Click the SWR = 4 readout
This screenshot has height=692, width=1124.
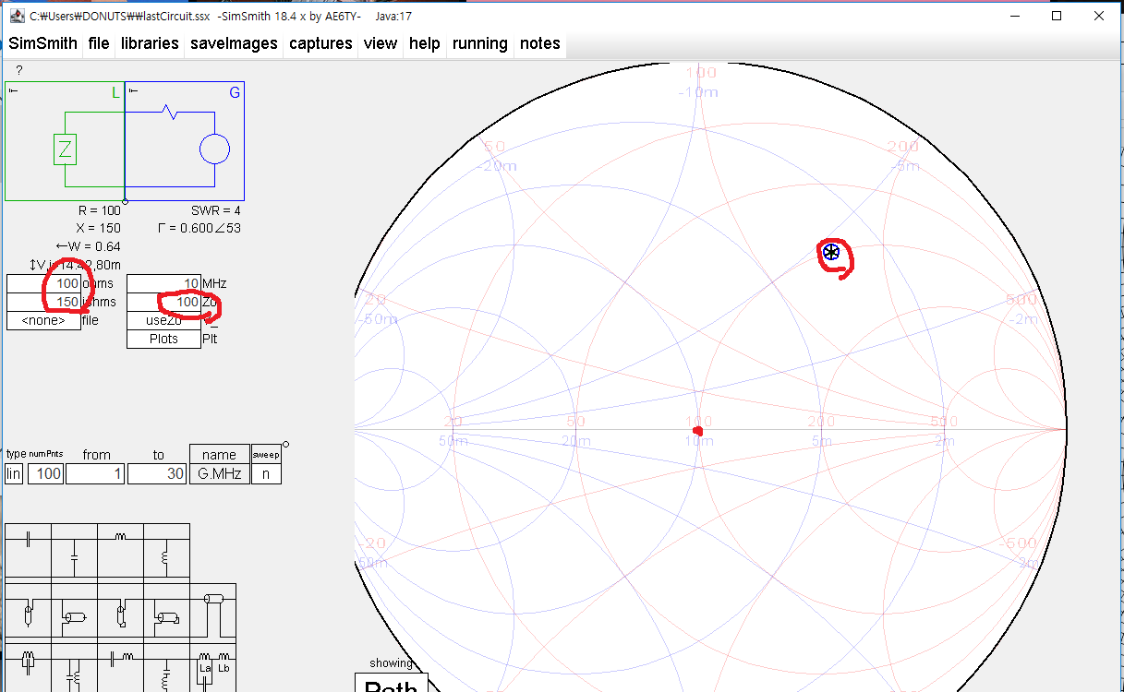point(215,210)
